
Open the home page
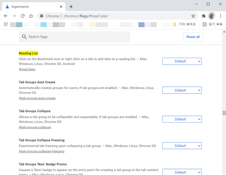click(x=31, y=16)
